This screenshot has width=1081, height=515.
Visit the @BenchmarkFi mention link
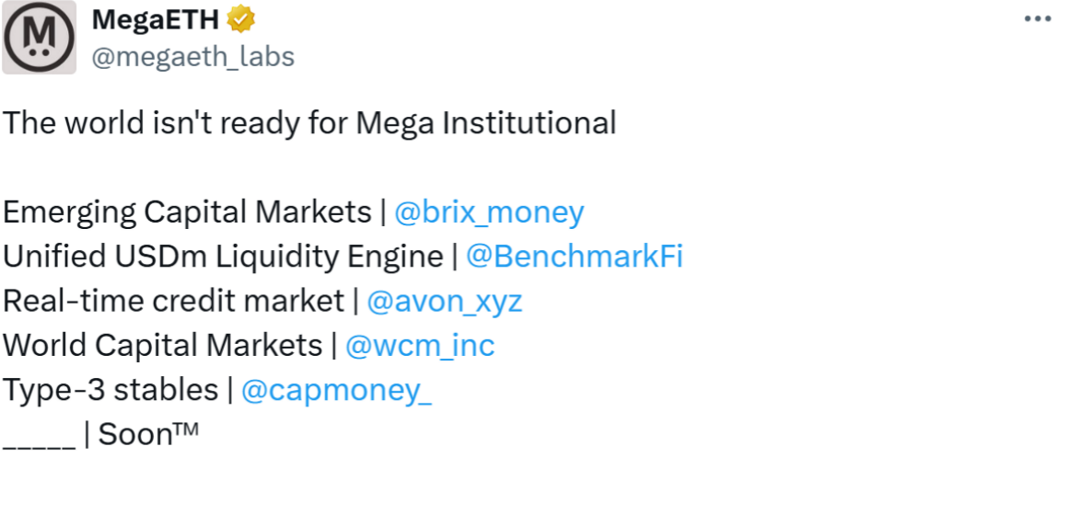point(575,257)
